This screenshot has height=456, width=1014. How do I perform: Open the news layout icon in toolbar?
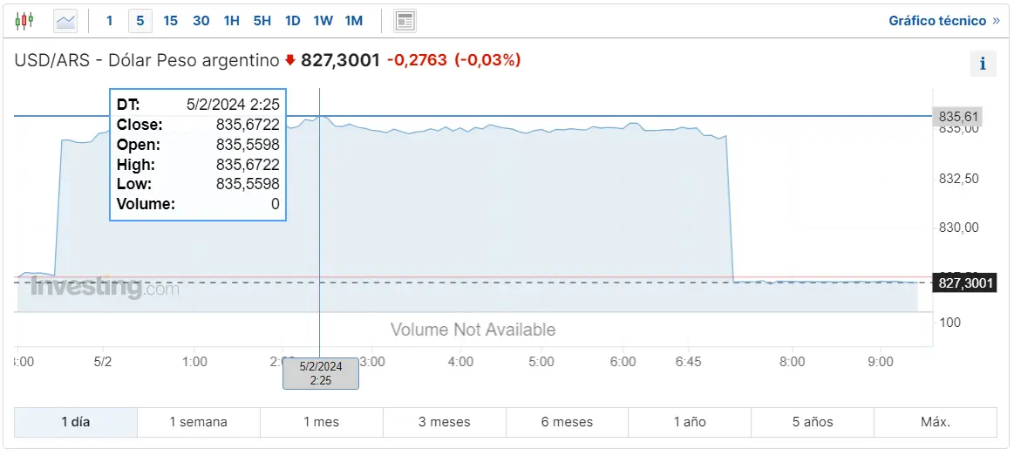405,21
